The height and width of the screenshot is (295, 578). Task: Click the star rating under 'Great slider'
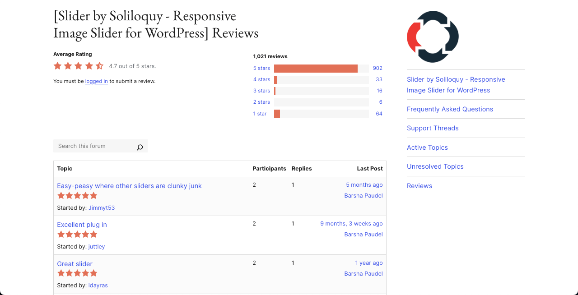77,273
